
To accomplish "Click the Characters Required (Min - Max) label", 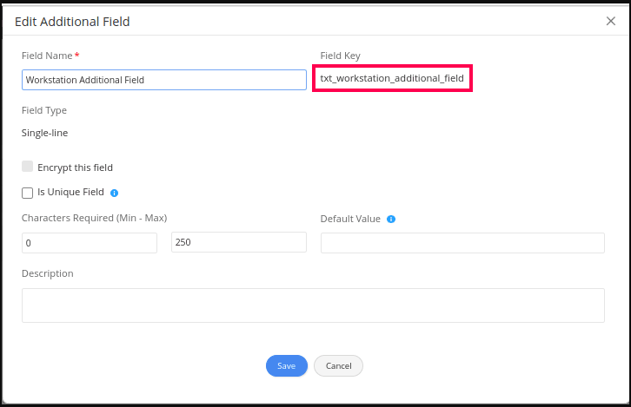I will coord(94,218).
